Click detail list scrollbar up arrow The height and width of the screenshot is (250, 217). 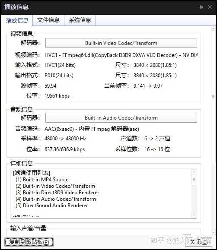click(x=194, y=172)
